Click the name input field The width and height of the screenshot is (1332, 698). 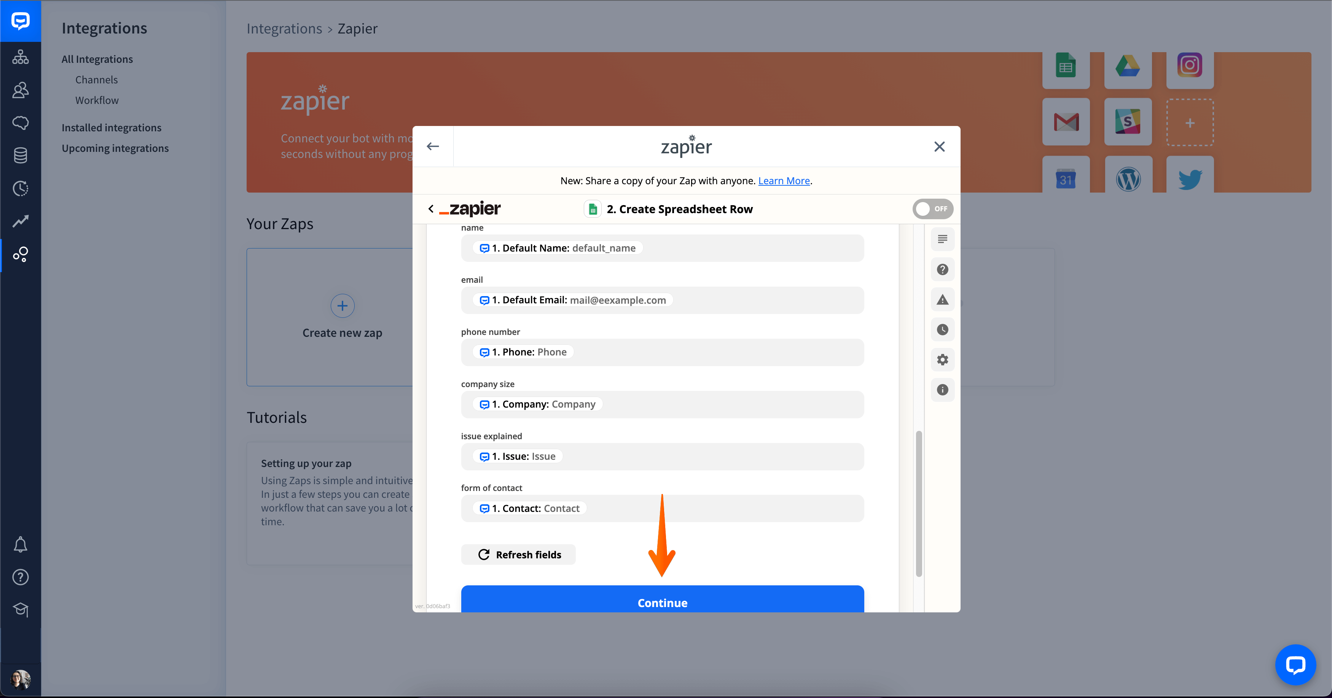tap(662, 248)
